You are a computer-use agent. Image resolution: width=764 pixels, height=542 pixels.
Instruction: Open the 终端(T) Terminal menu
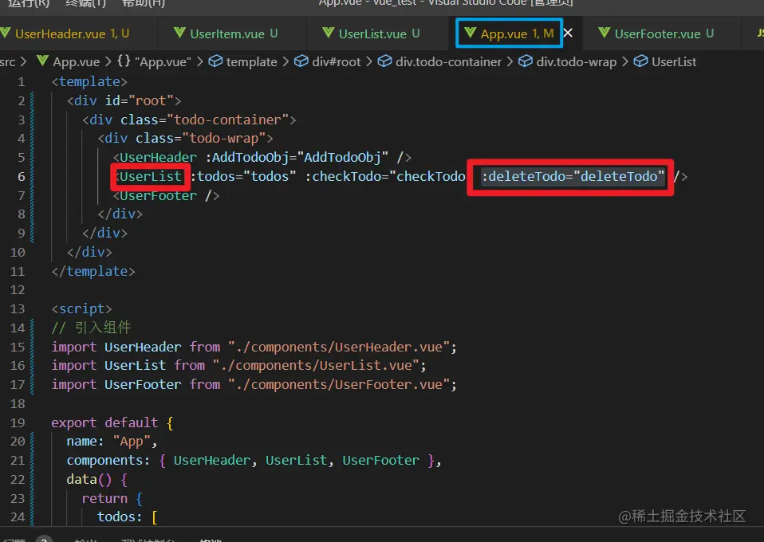click(x=86, y=3)
